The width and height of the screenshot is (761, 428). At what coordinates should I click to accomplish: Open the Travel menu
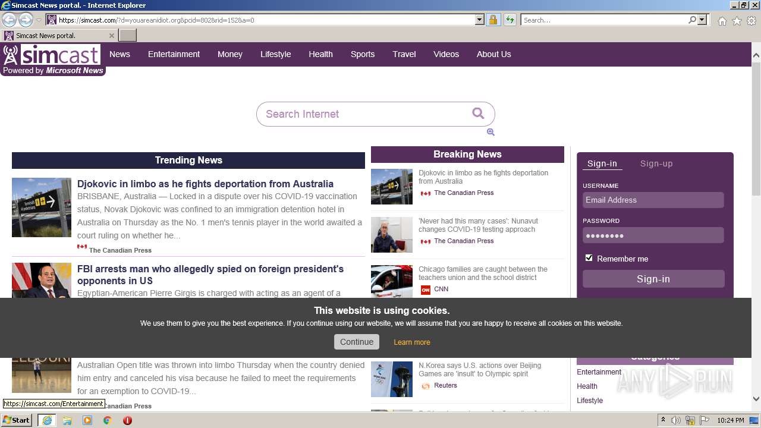[404, 54]
